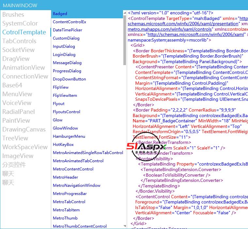Pick the Flyout list item
248x229 pixels.
click(x=87, y=104)
